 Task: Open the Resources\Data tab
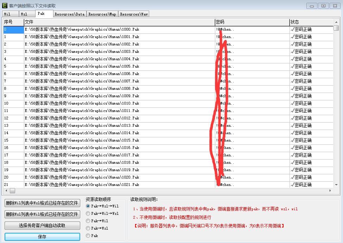coord(70,14)
